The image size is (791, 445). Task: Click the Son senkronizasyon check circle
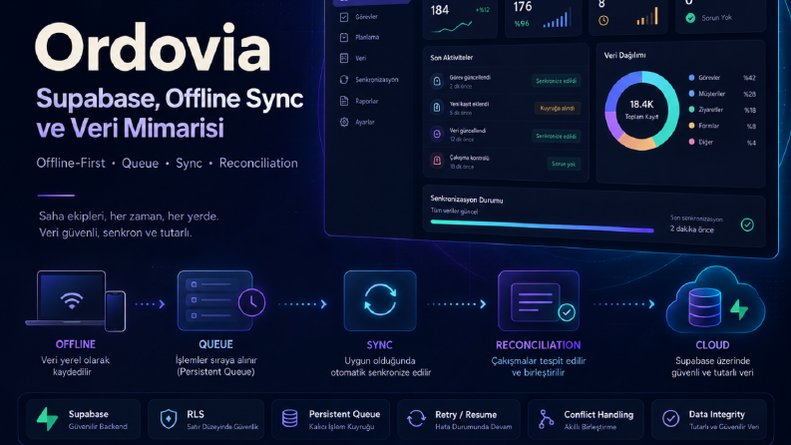[x=747, y=224]
